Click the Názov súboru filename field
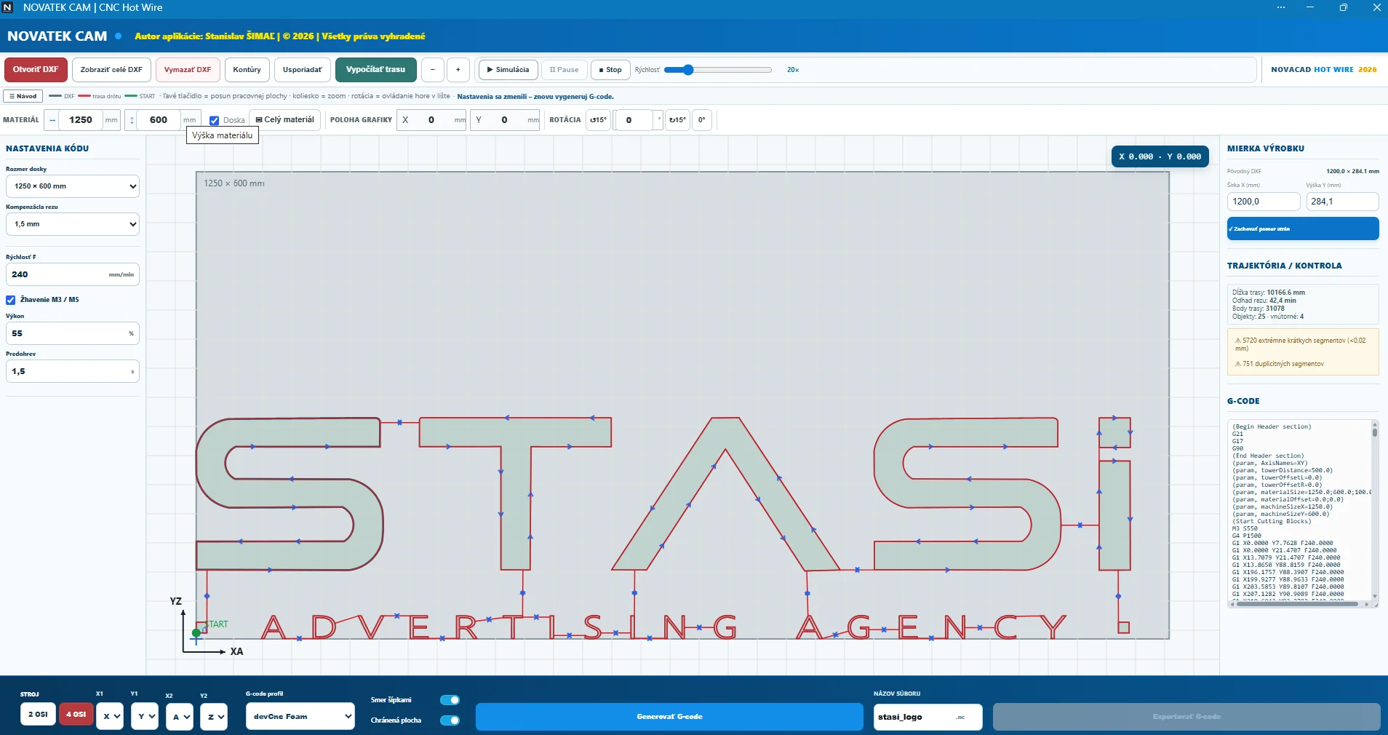 (928, 717)
